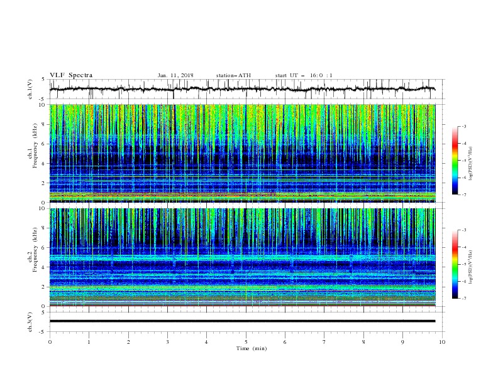Click the "4" tick on the time axis
The width and height of the screenshot is (498, 384).
tap(207, 342)
